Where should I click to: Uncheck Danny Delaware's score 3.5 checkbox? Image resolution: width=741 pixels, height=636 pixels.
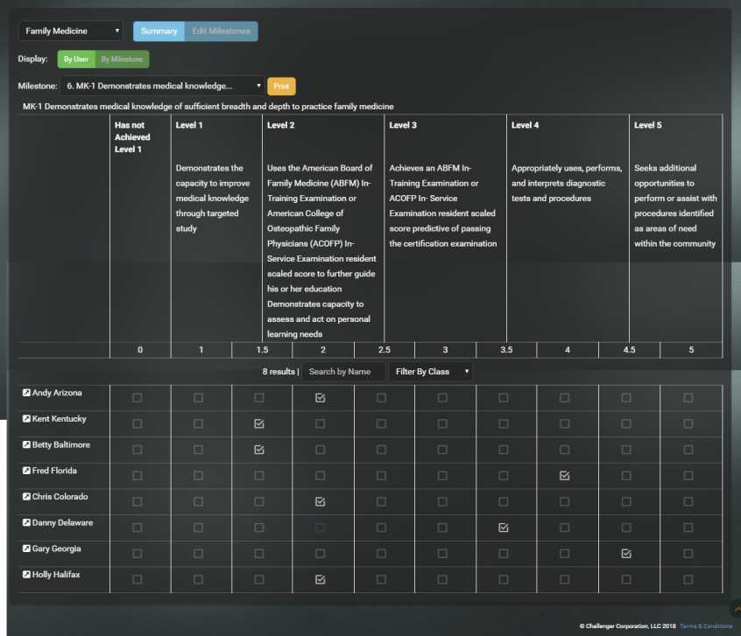[504, 528]
